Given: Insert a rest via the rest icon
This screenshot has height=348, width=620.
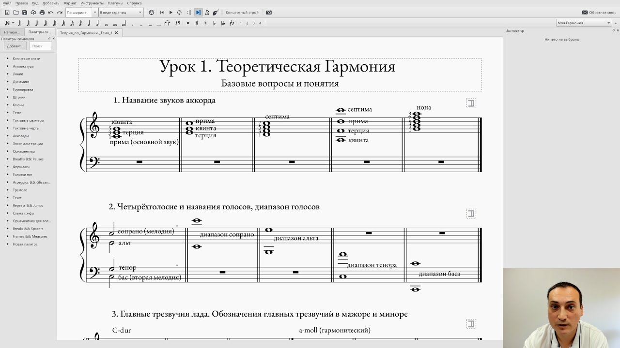Looking at the screenshot, I should point(178,23).
